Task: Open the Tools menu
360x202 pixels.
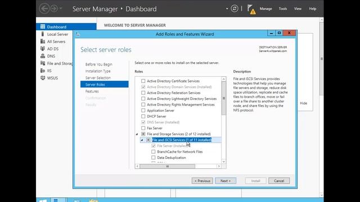Action: tap(283, 9)
